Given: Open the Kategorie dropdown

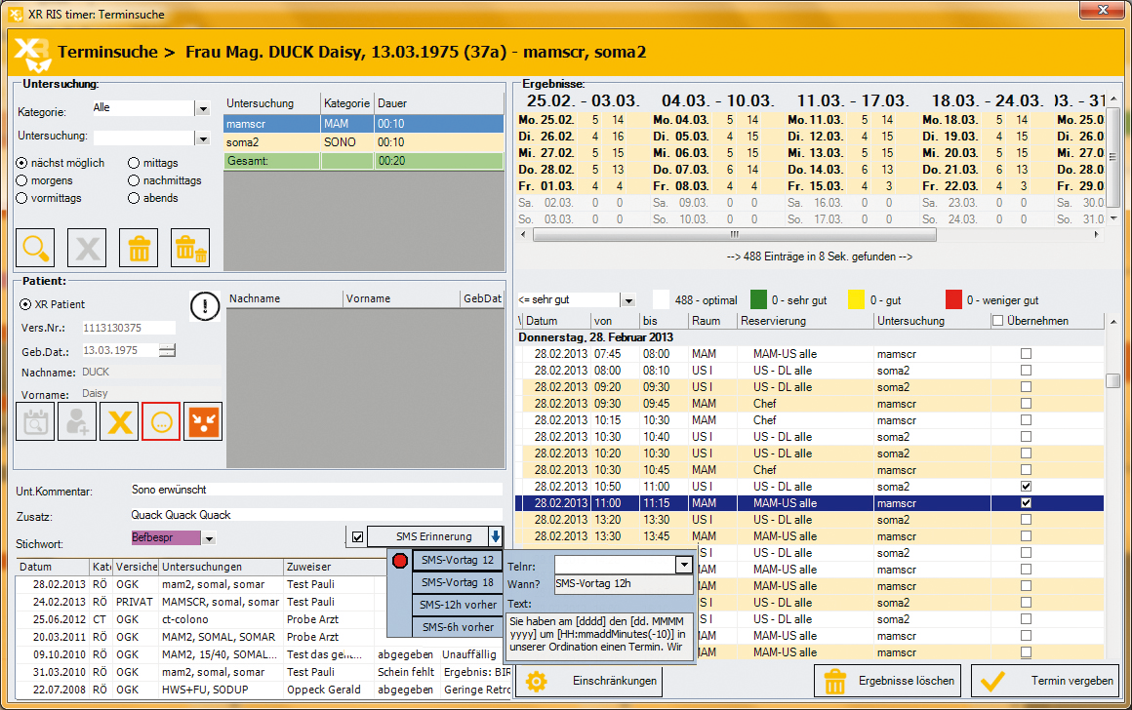Looking at the screenshot, I should point(202,109).
